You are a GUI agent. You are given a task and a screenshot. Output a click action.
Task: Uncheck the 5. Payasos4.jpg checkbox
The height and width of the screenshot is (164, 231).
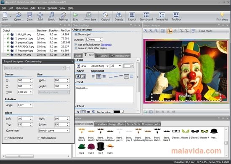coord(8,51)
